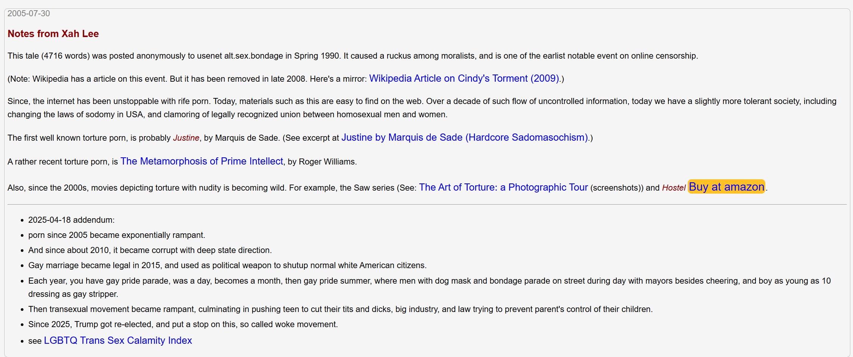Click the bullet mentioning deep state direction

point(150,250)
